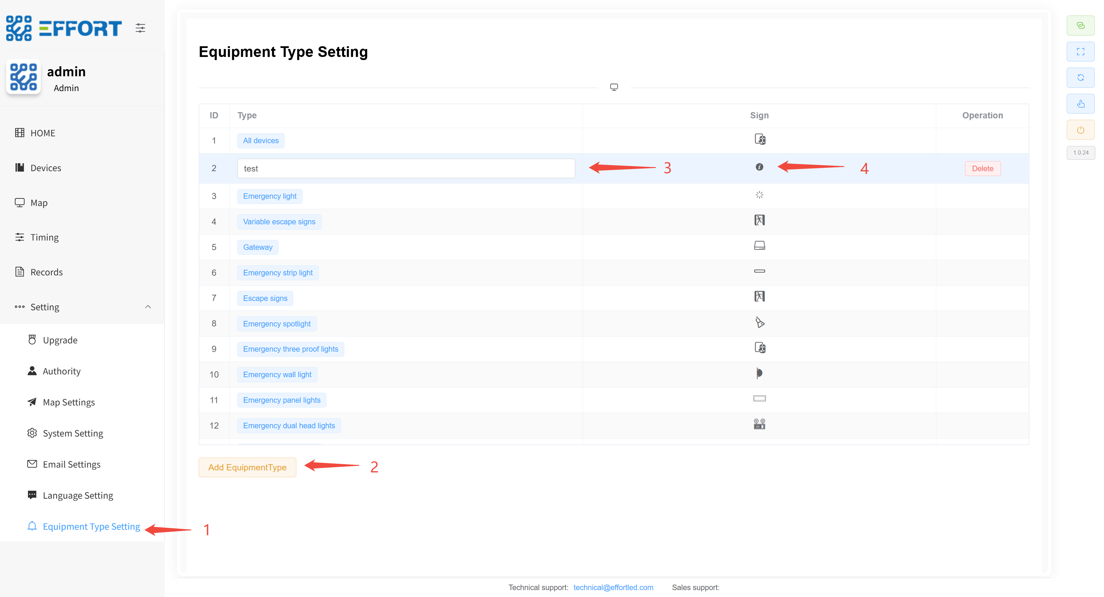Select the Emergency light type tag
The height and width of the screenshot is (597, 1104).
(269, 196)
